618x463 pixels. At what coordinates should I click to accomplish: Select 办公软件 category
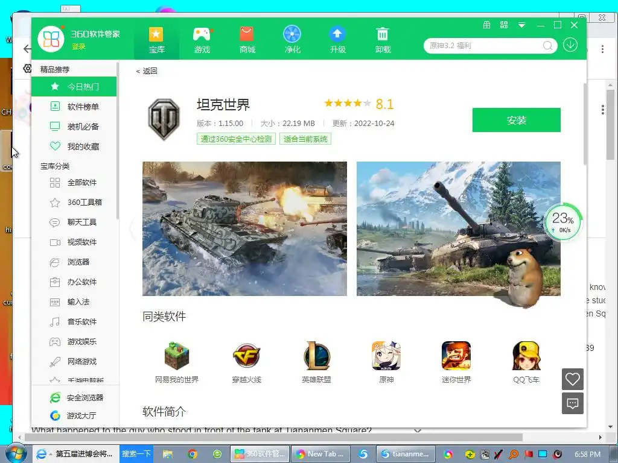point(74,282)
